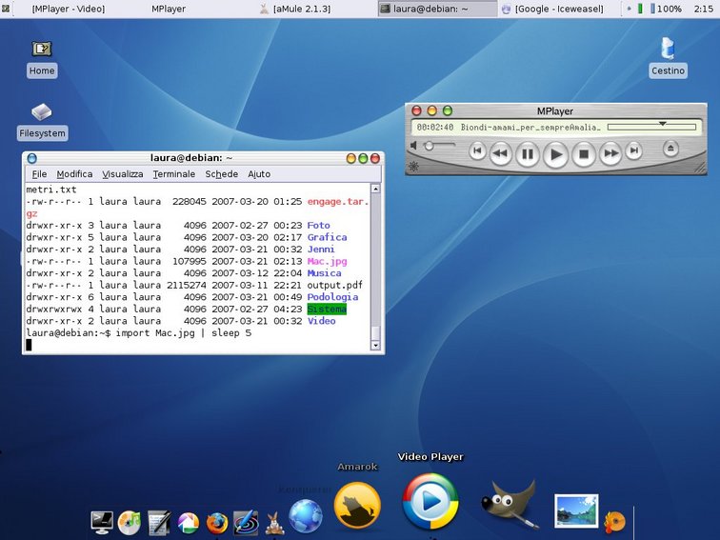Click the MPlayer speaker mute icon
720x540 pixels.
pyautogui.click(x=413, y=146)
